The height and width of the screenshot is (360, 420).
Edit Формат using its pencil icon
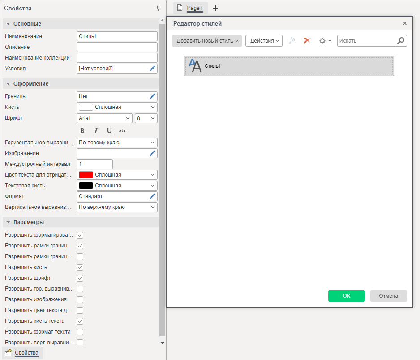[x=152, y=196]
